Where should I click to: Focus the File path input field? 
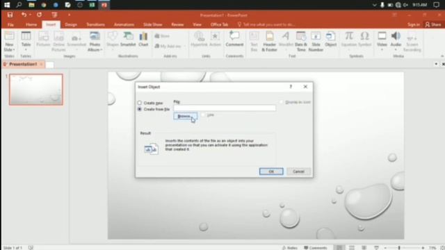[225, 108]
